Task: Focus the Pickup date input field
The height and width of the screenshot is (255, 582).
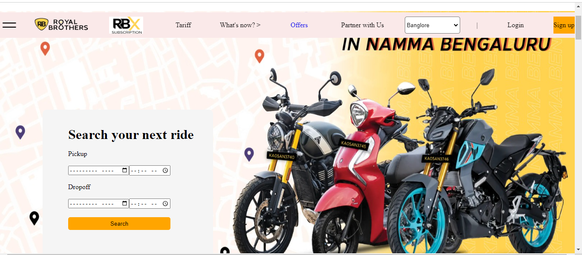Action: pos(98,170)
